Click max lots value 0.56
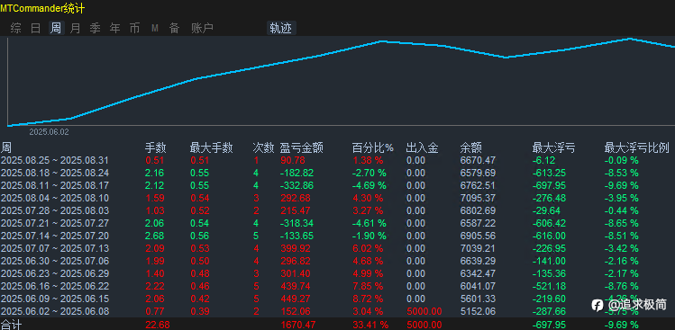The image size is (675, 330). [199, 236]
